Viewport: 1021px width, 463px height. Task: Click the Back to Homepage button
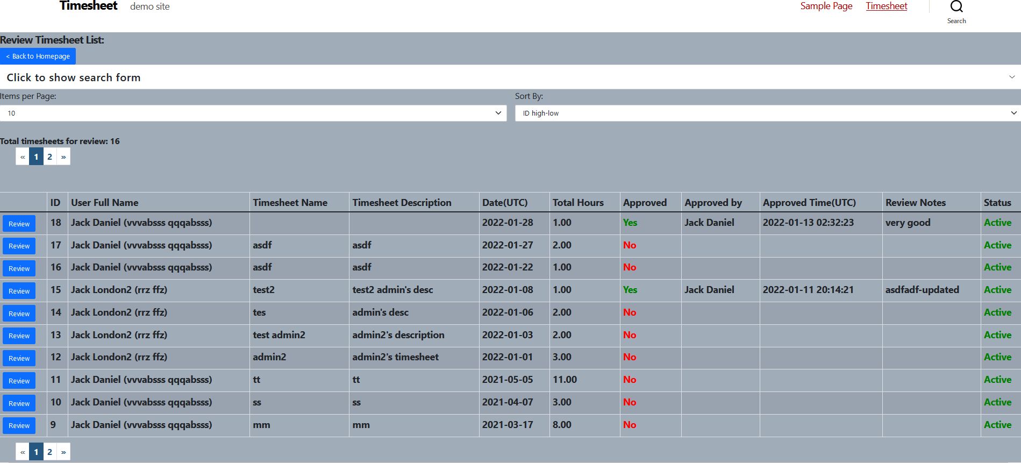(x=38, y=56)
